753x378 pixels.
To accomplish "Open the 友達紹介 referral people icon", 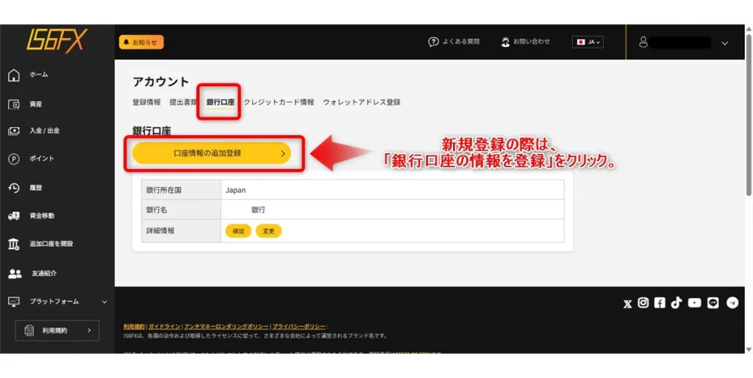I will [x=15, y=274].
